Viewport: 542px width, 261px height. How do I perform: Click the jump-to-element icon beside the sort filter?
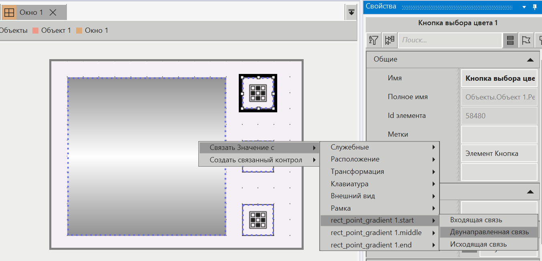389,40
